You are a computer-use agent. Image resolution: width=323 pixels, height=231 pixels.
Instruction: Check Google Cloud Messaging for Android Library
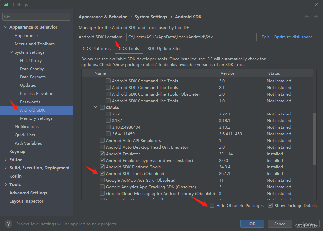point(102,193)
